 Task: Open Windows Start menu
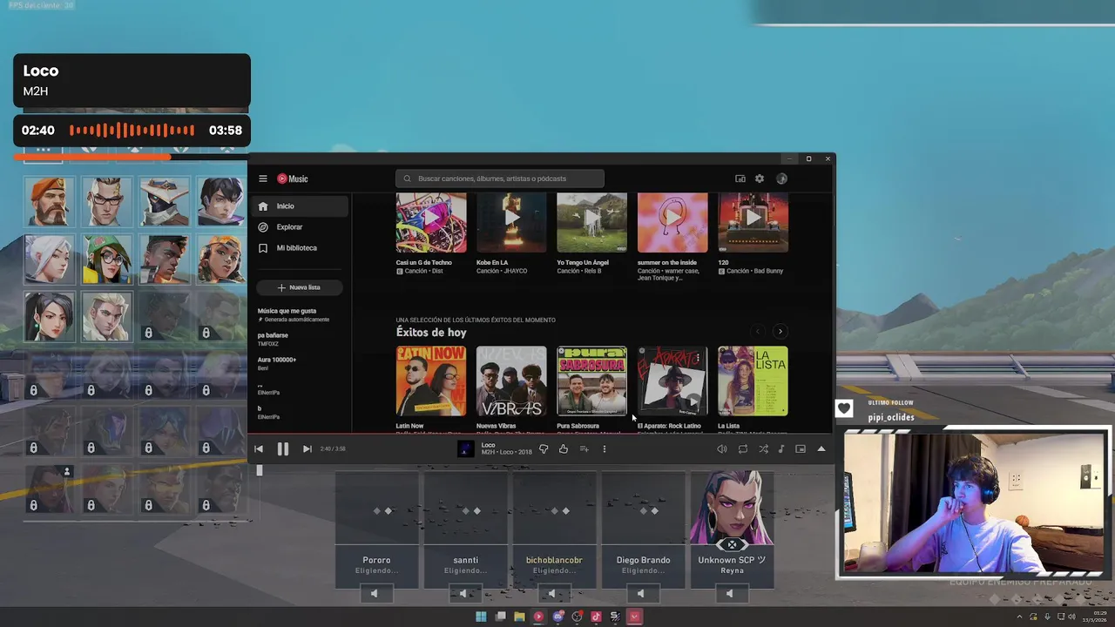click(x=481, y=617)
